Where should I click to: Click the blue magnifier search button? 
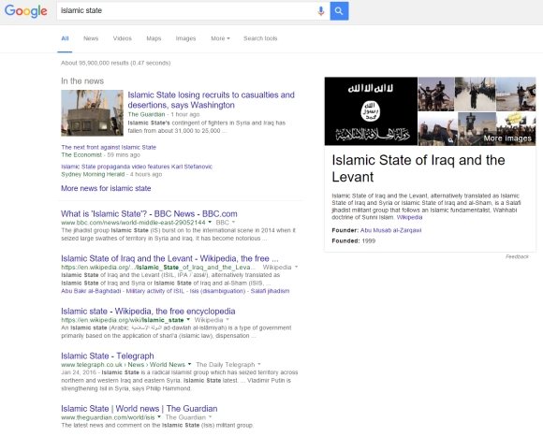click(x=339, y=11)
